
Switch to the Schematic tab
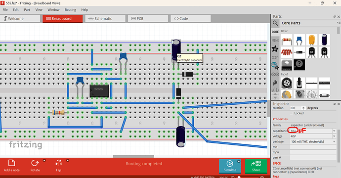tap(105, 19)
